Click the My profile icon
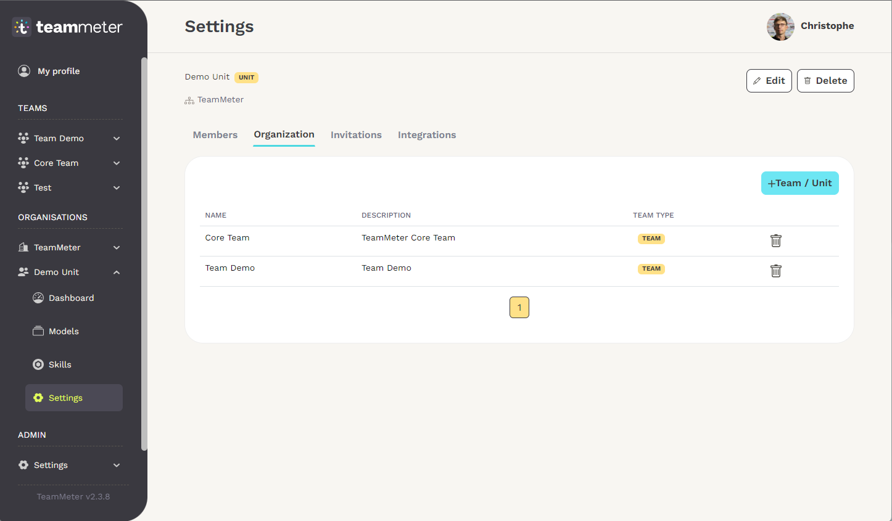Viewport: 892px width, 521px height. pyautogui.click(x=24, y=70)
